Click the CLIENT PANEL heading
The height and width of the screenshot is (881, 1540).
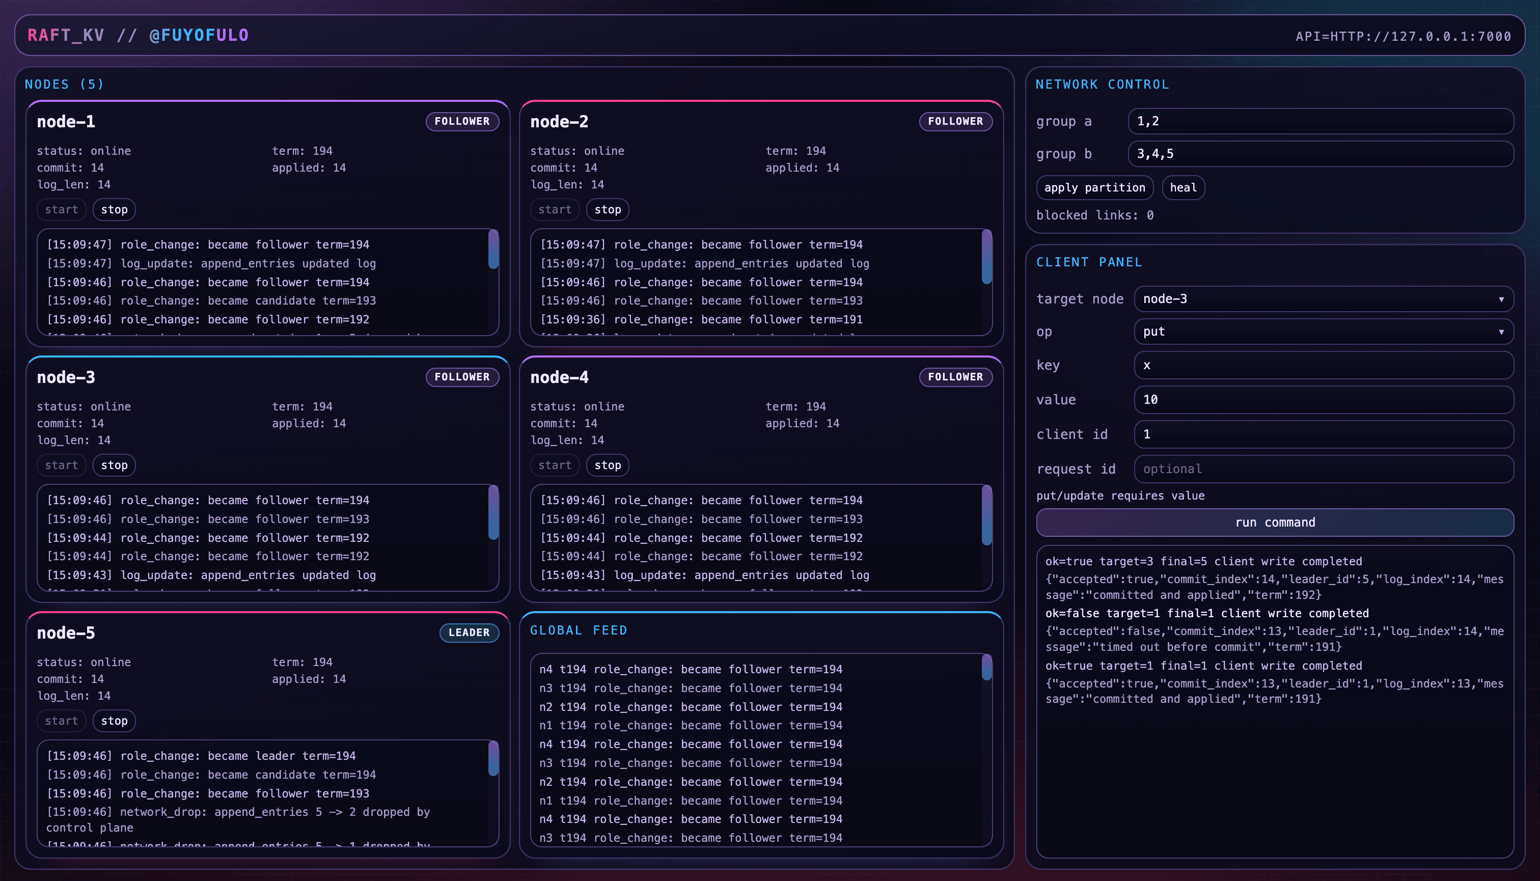coord(1089,262)
